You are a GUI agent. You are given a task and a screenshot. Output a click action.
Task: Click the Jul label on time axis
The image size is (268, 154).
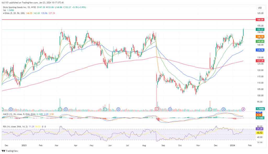coord(127,145)
